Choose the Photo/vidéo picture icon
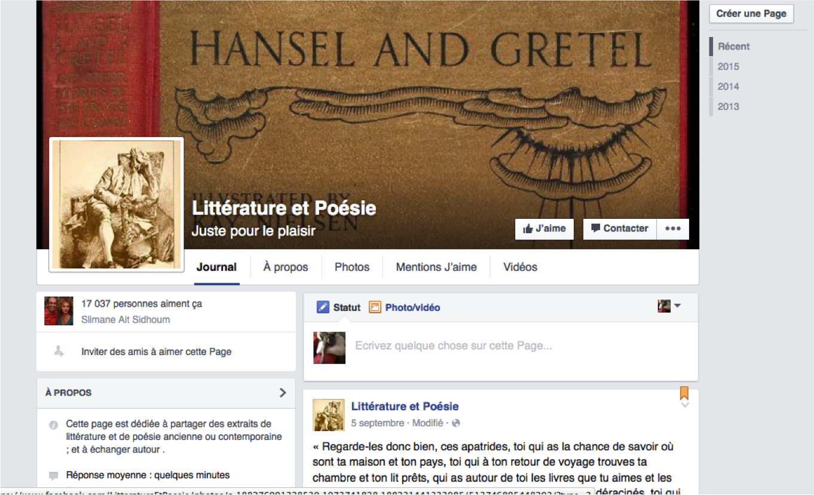Image resolution: width=814 pixels, height=495 pixels. click(x=375, y=307)
